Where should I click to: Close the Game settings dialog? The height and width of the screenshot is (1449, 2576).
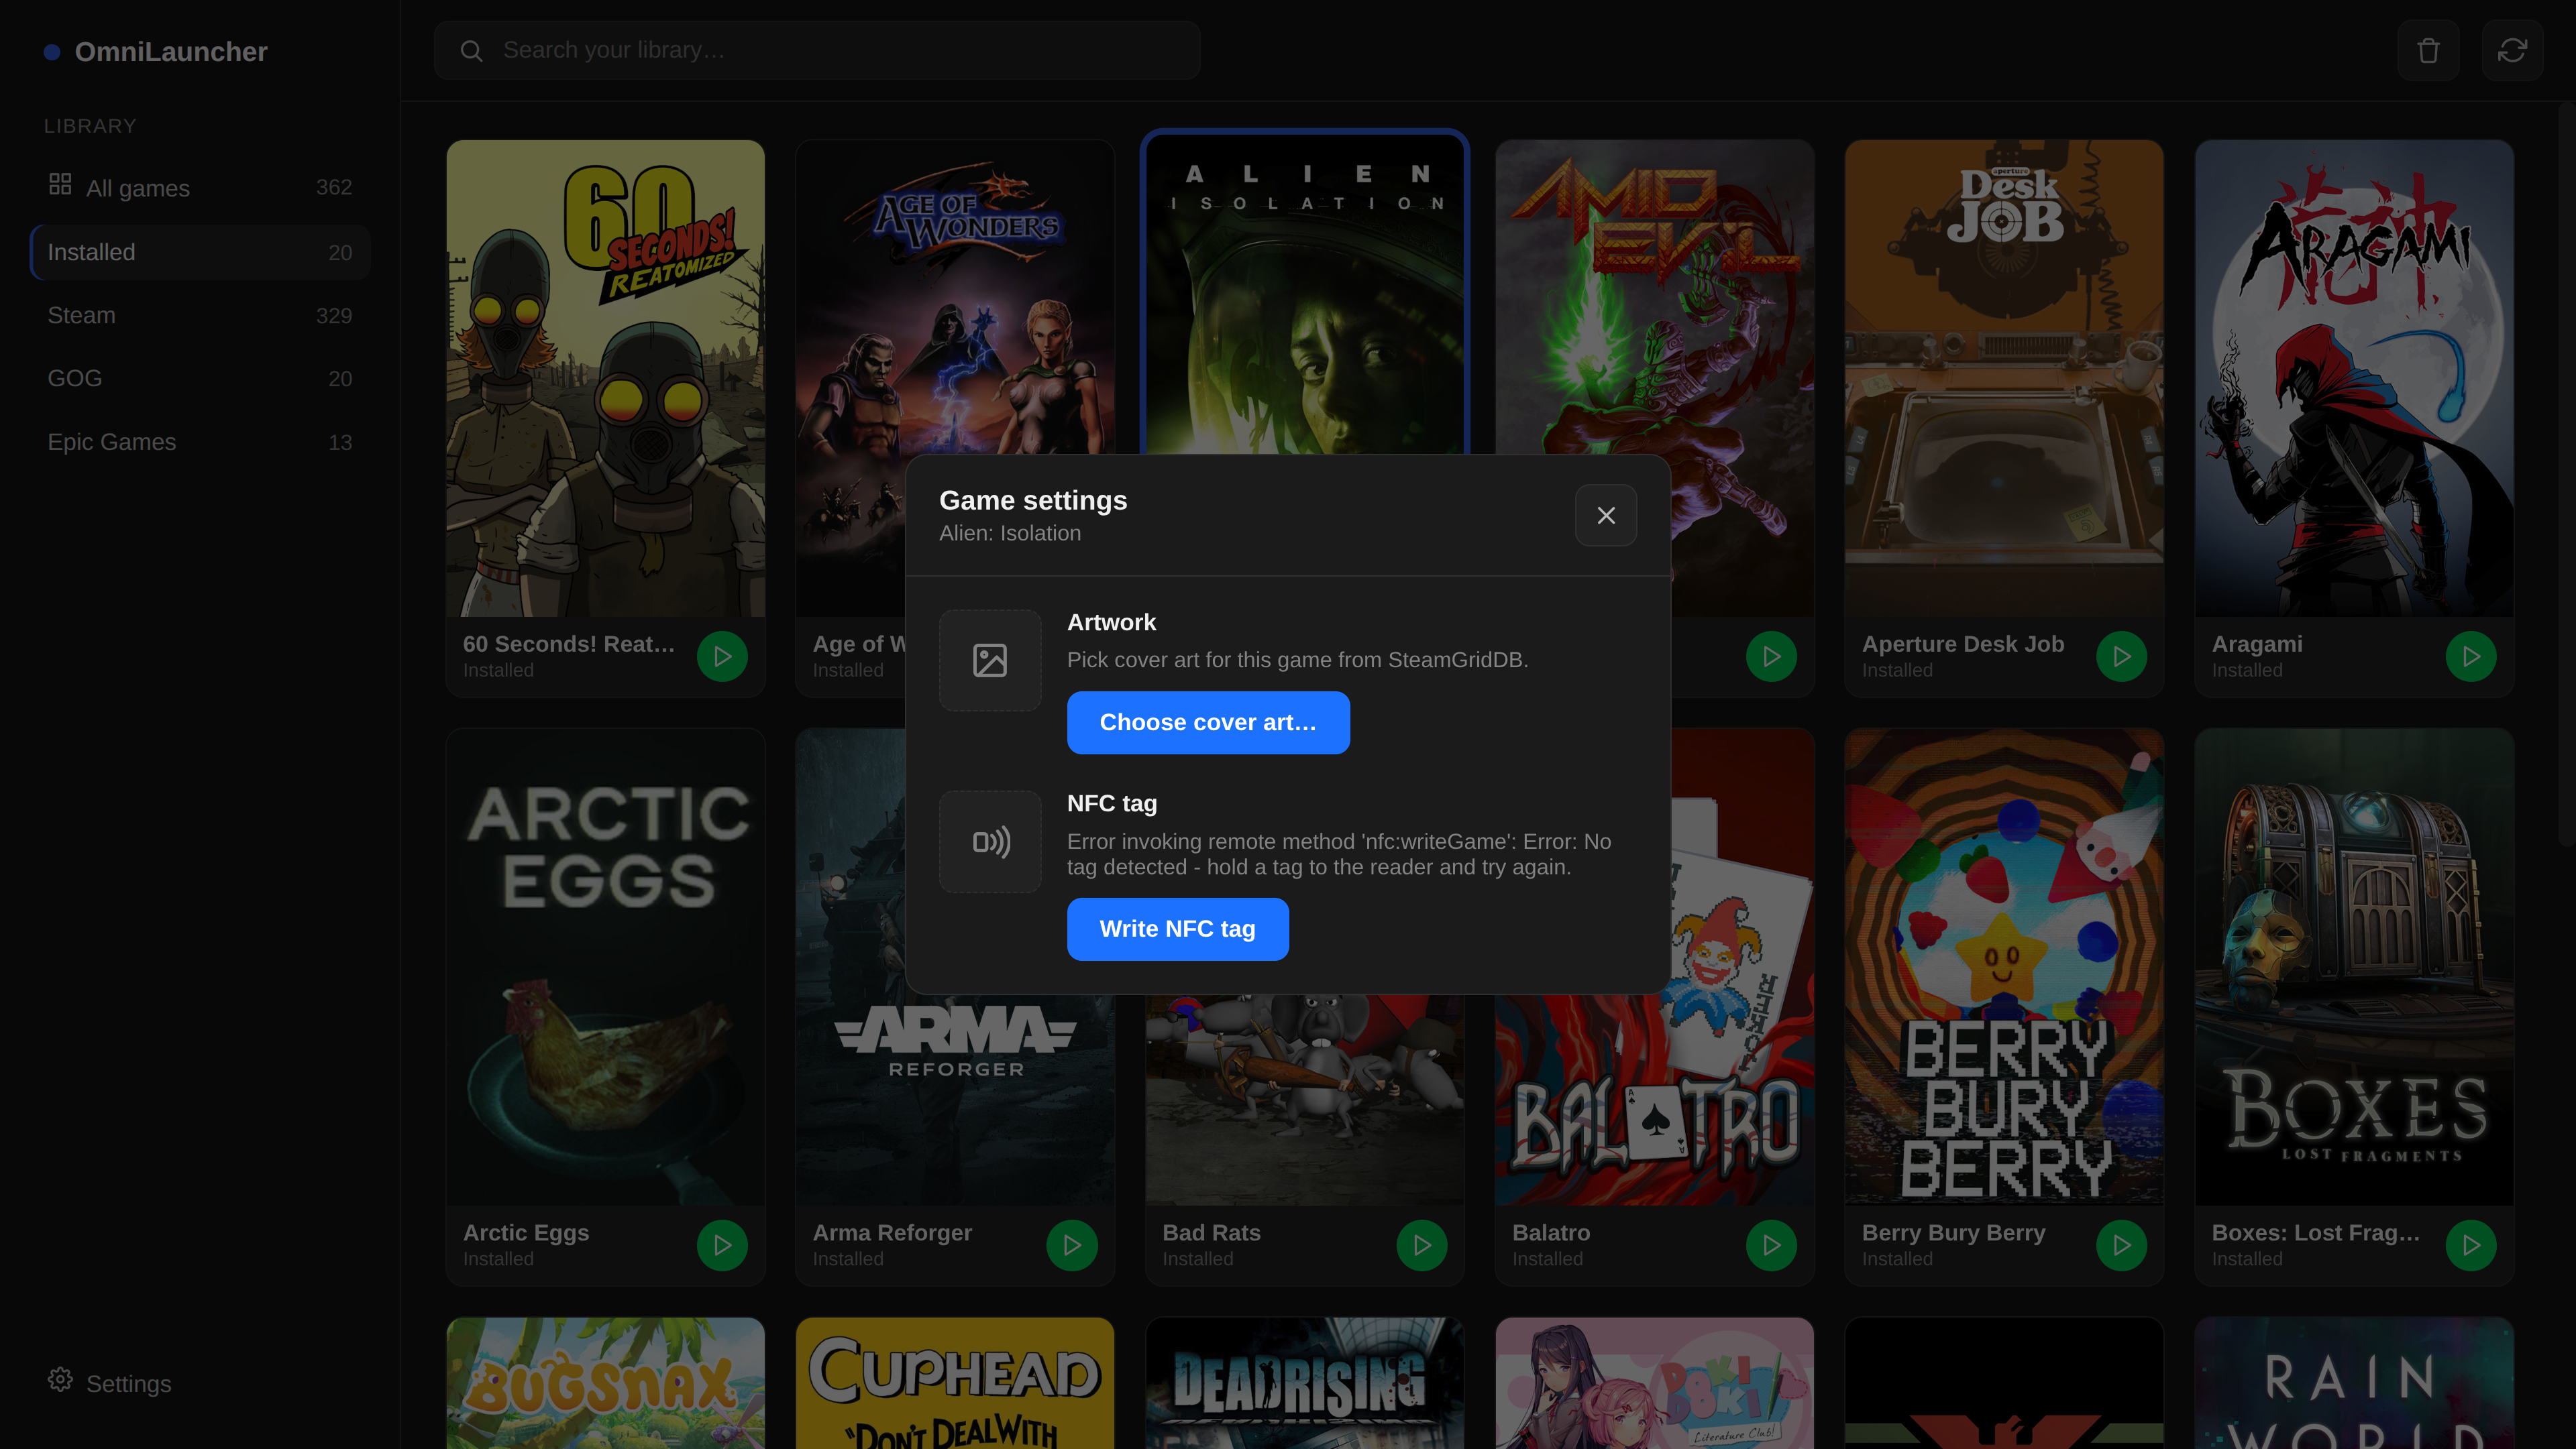[1605, 516]
